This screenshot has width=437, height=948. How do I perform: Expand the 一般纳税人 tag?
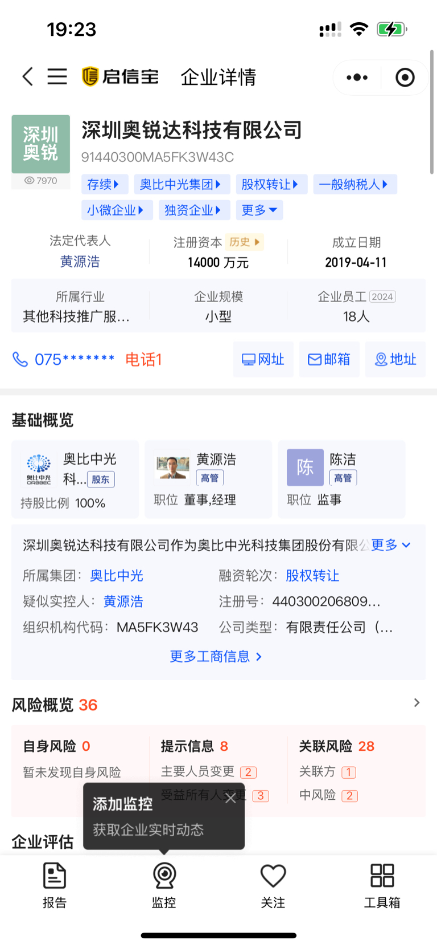click(355, 184)
